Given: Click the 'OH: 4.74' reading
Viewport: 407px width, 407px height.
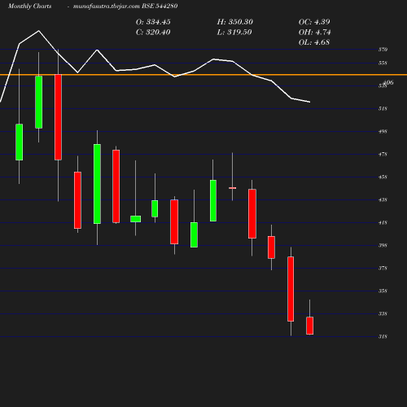Looking at the screenshot, I should click(315, 33).
